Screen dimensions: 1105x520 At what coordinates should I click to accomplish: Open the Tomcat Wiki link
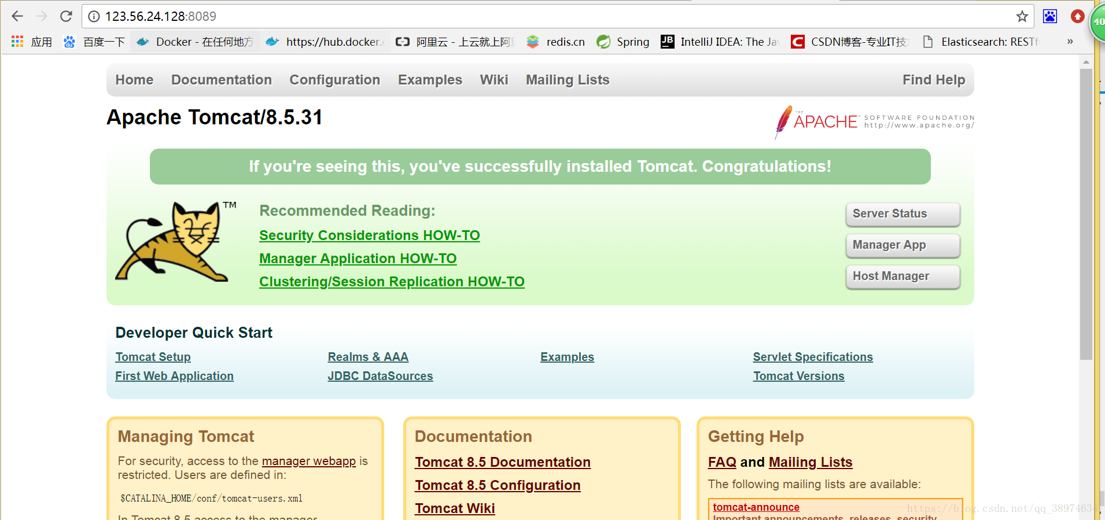tap(455, 508)
